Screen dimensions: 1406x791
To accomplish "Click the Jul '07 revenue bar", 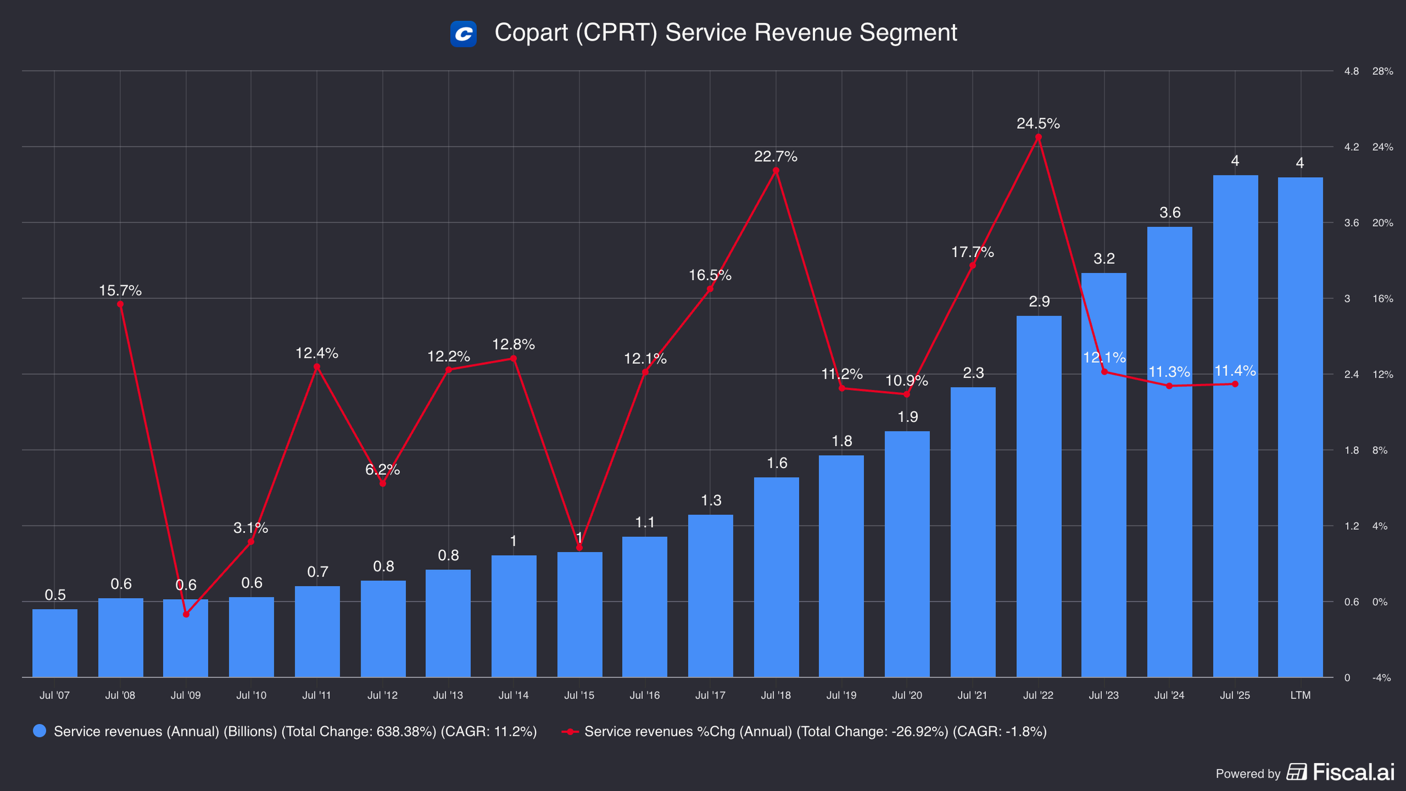I will click(x=55, y=643).
